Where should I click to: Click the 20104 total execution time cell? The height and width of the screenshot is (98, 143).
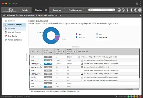(69, 57)
